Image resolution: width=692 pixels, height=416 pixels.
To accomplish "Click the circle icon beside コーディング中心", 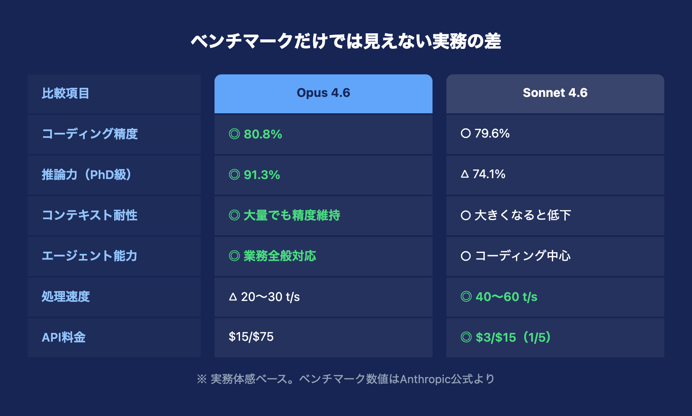I will click(466, 256).
